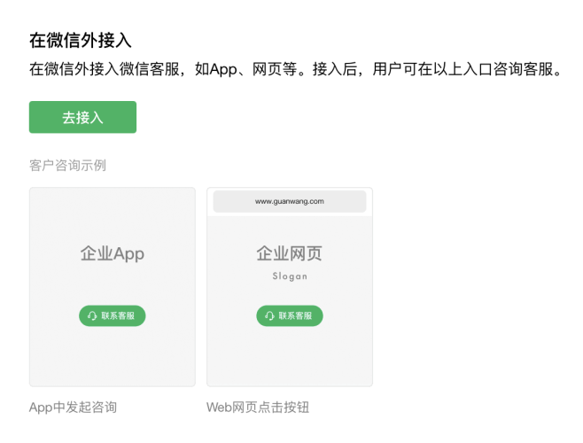
Task: Click 网页等 in the description sentence
Action: (275, 69)
